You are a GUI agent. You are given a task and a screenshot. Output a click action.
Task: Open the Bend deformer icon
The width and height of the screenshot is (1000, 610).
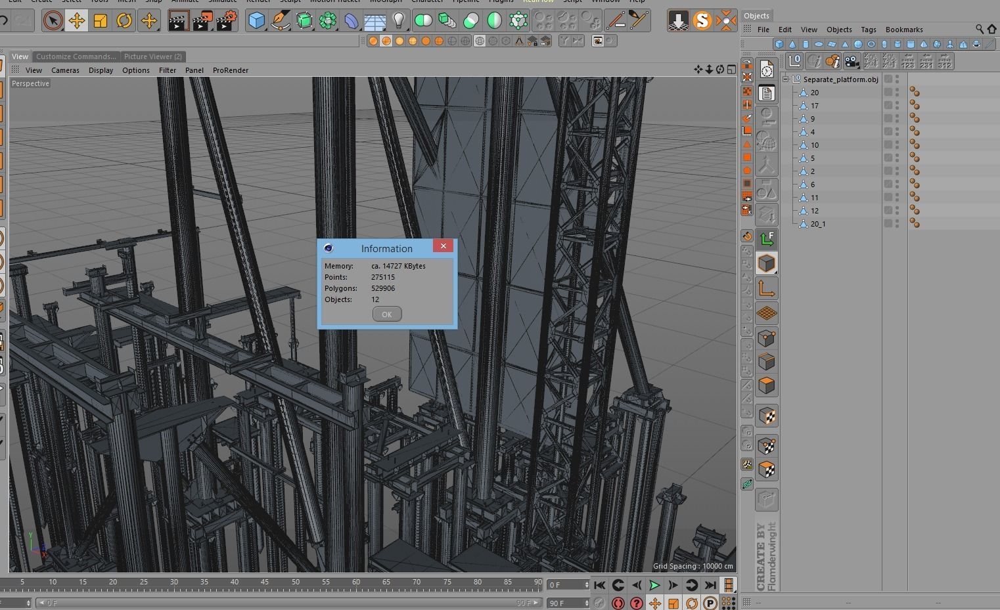click(352, 20)
